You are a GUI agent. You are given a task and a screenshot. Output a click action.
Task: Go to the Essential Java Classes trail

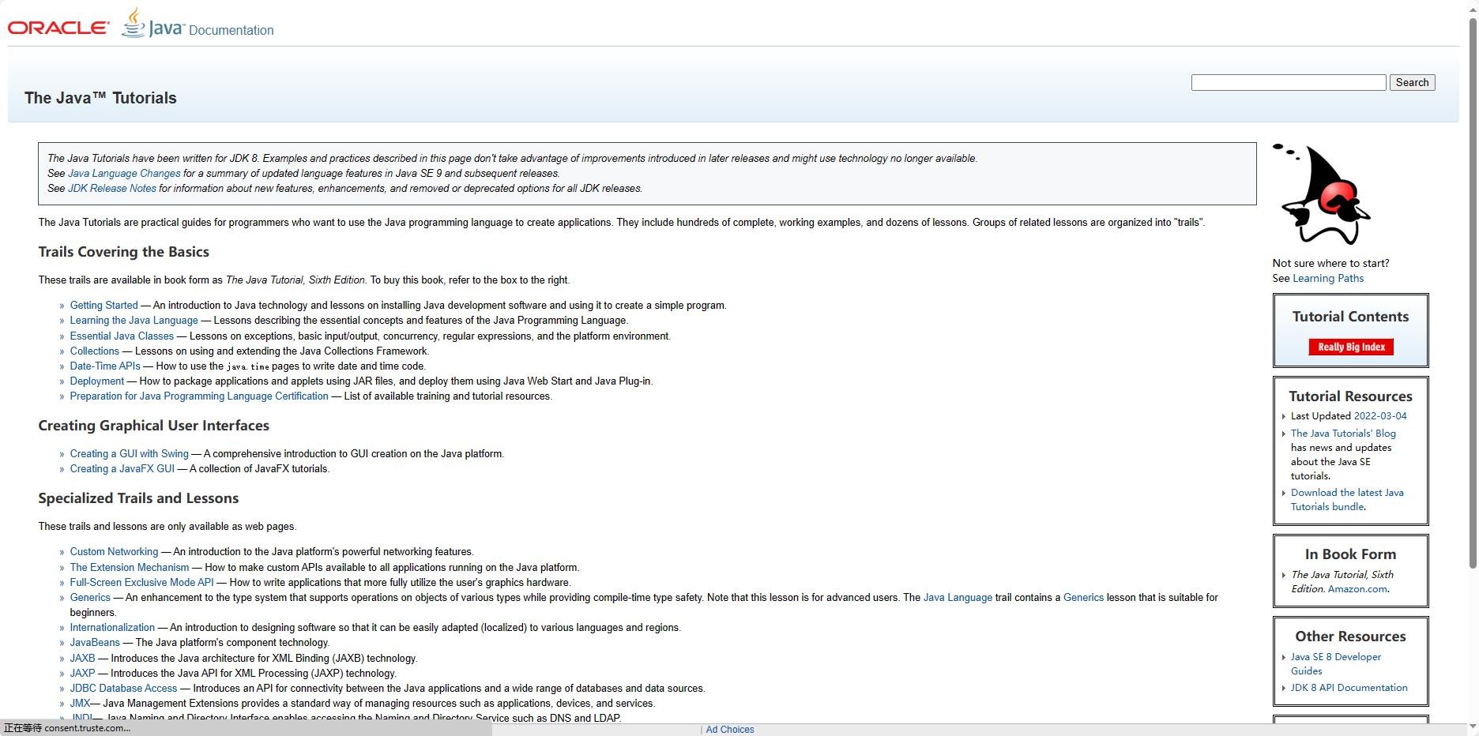coord(122,336)
